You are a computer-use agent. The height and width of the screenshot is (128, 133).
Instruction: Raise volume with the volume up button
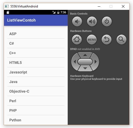[x=92, y=21]
